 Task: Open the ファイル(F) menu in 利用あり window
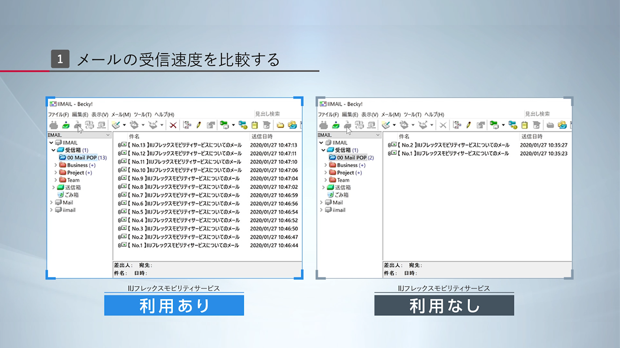[x=58, y=115]
